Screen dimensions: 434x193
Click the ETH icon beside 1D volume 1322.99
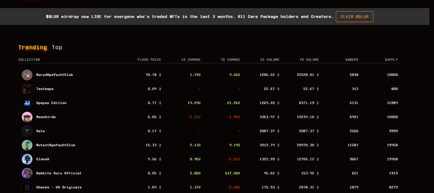tap(278, 159)
